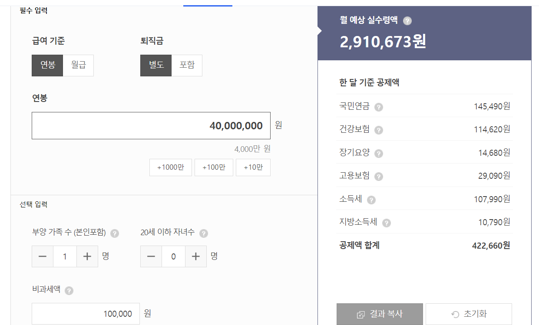Click the +100만 increment button
Screen dimensions: 539x325
(x=214, y=167)
